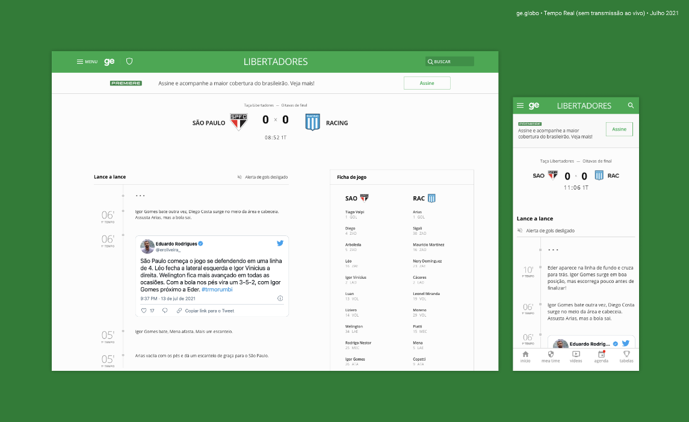Like the tweet with heart icon
689x422 pixels.
tap(144, 311)
